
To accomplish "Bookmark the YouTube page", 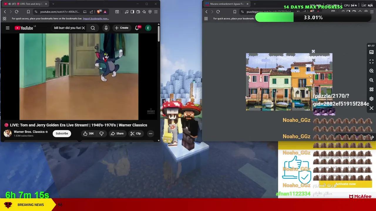I will [28, 12].
